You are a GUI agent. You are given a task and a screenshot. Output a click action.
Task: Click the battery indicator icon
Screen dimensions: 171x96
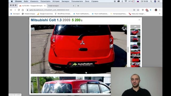(134, 1)
